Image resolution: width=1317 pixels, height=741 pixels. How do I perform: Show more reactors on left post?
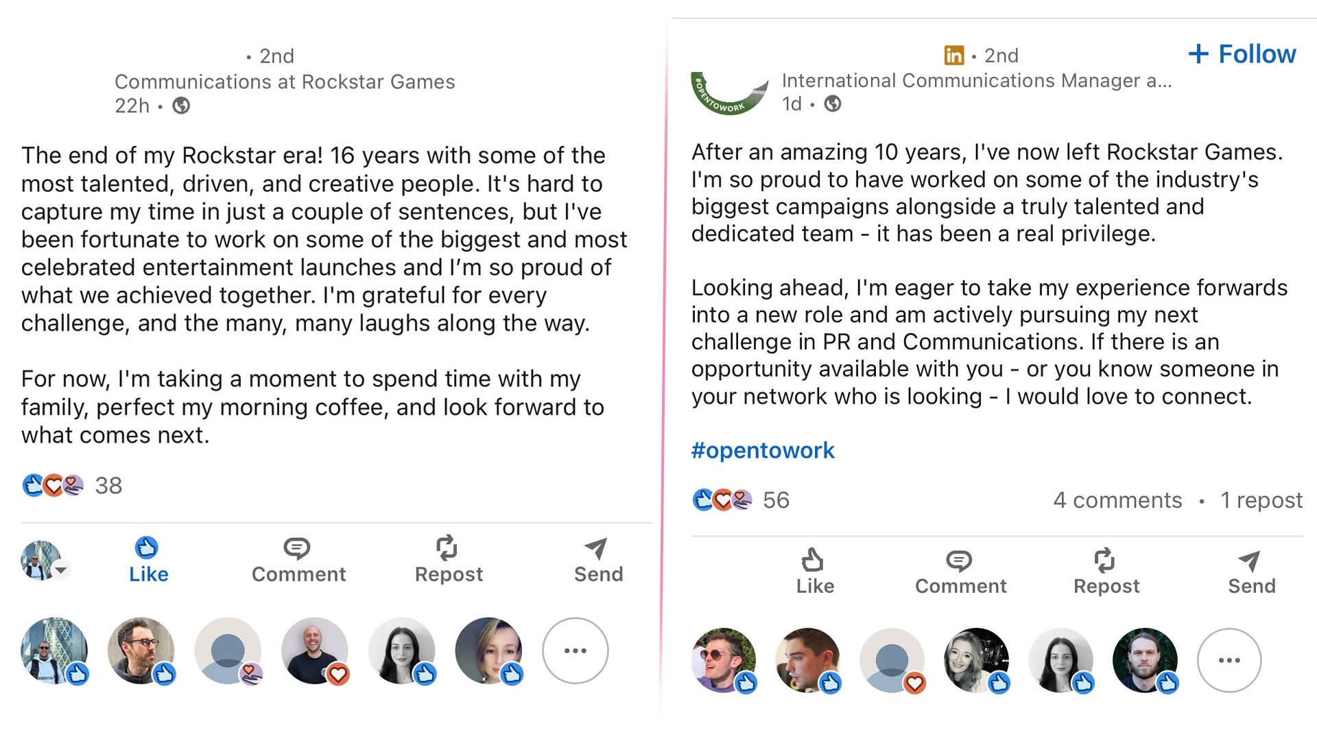click(x=575, y=650)
